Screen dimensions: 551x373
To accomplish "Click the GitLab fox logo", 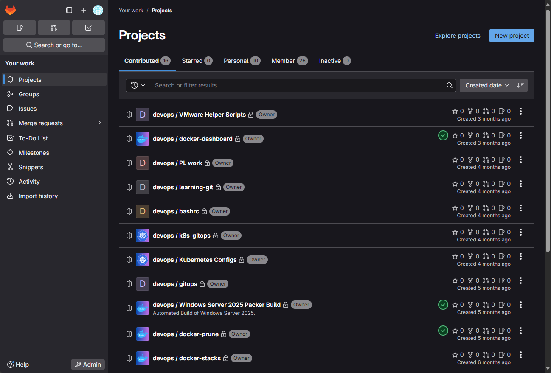I will coord(10,10).
